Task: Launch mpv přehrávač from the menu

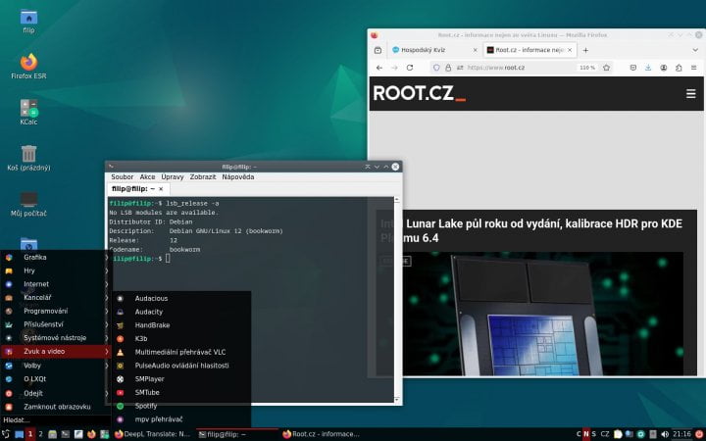Action: click(x=181, y=419)
